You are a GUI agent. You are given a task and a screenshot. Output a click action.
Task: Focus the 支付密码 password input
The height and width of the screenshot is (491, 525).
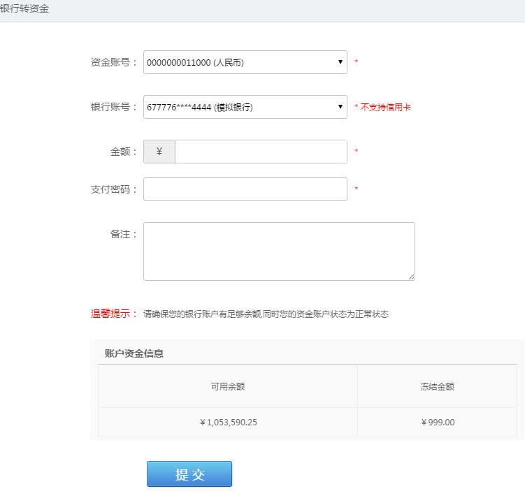coord(245,189)
